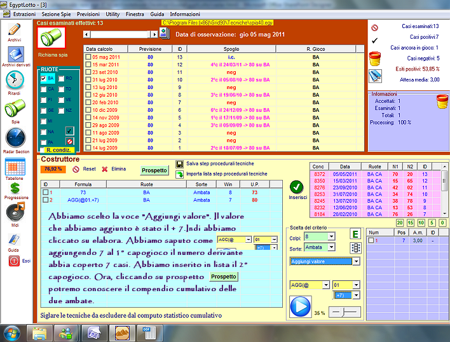
Task: Open the Sorte Ambata dropdown
Action: click(332, 247)
